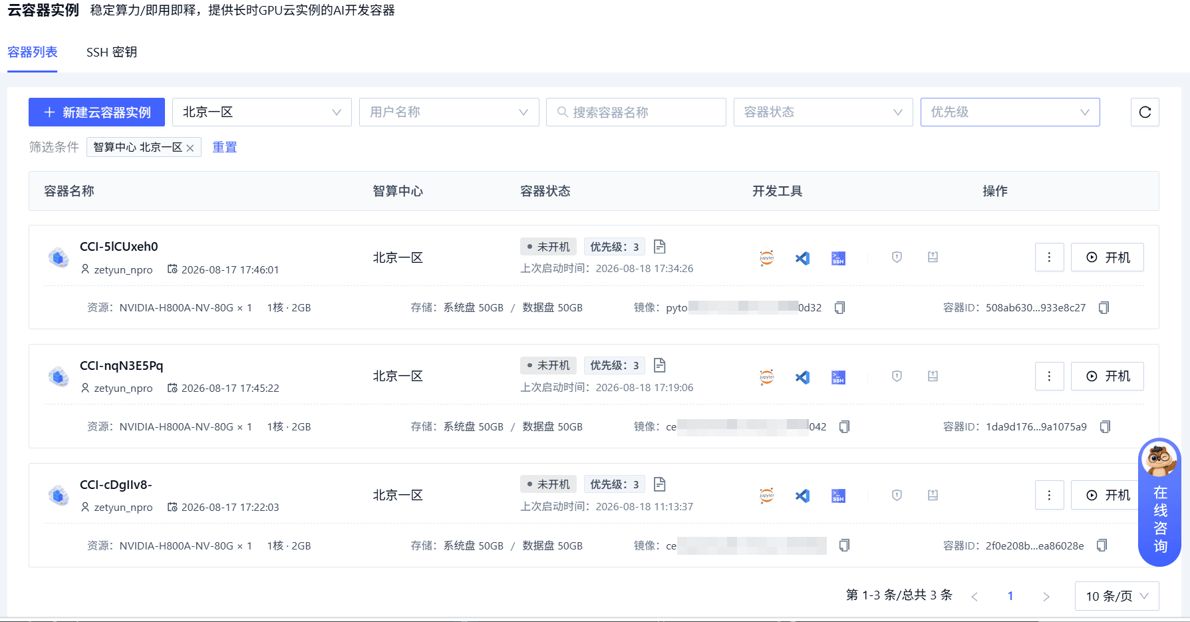Click container name CCI-5lCUxeh0
The width and height of the screenshot is (1190, 622).
[x=119, y=247]
